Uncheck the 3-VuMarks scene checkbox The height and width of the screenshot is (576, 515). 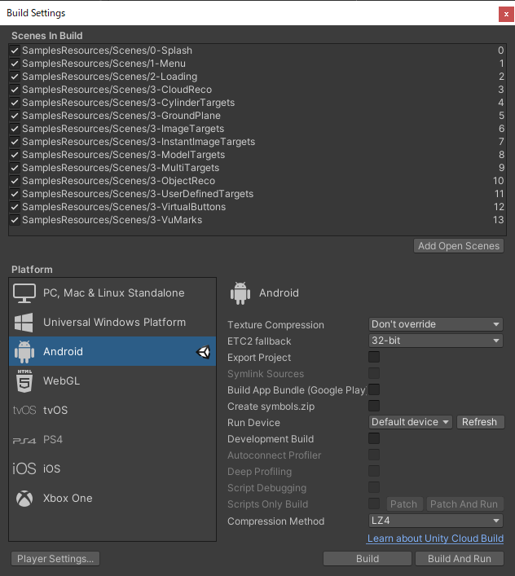pos(15,220)
